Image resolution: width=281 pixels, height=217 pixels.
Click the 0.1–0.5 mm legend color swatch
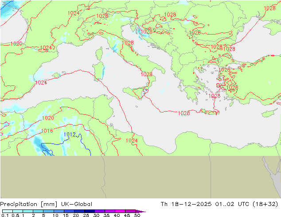click(8, 211)
